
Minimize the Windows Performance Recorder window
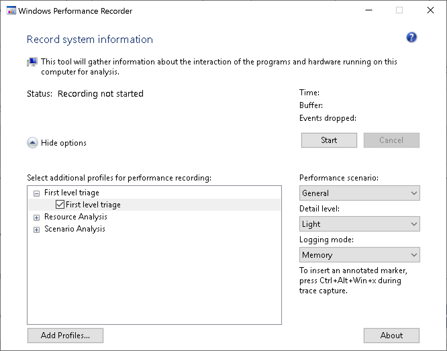(369, 10)
